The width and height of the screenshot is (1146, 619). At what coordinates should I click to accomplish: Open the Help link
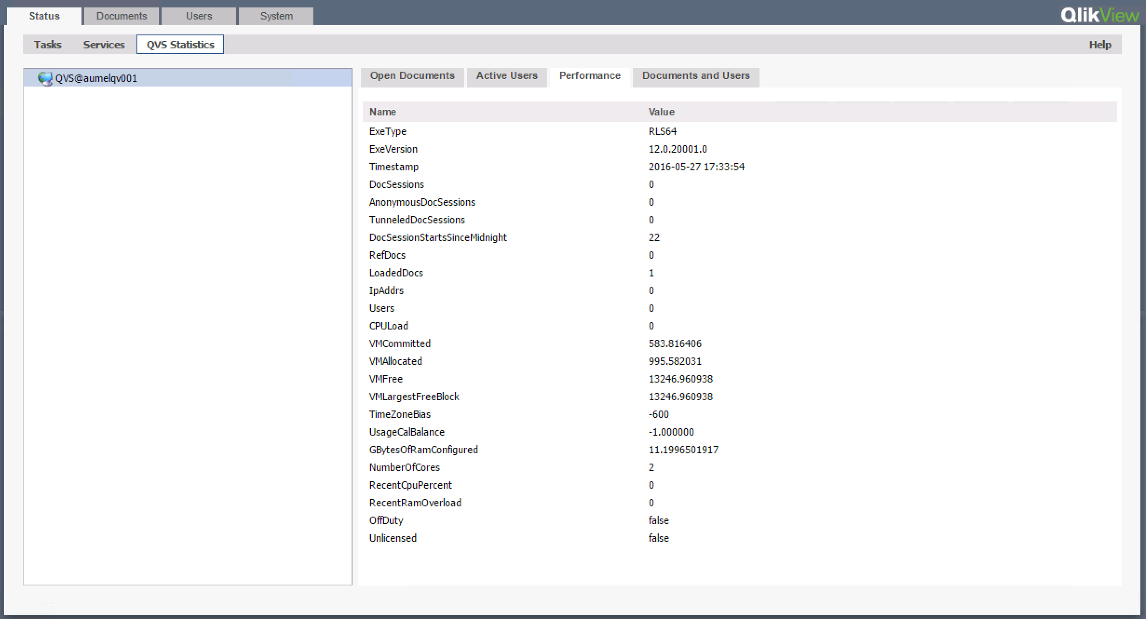1100,45
